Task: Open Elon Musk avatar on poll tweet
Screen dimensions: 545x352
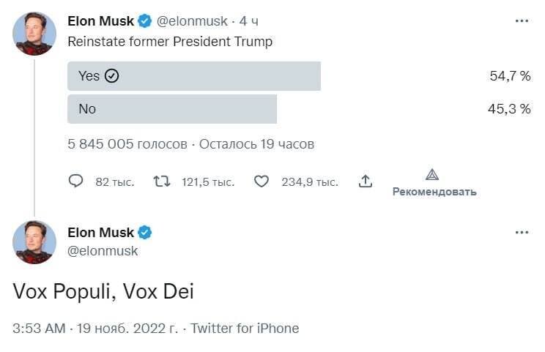Action: tap(34, 34)
